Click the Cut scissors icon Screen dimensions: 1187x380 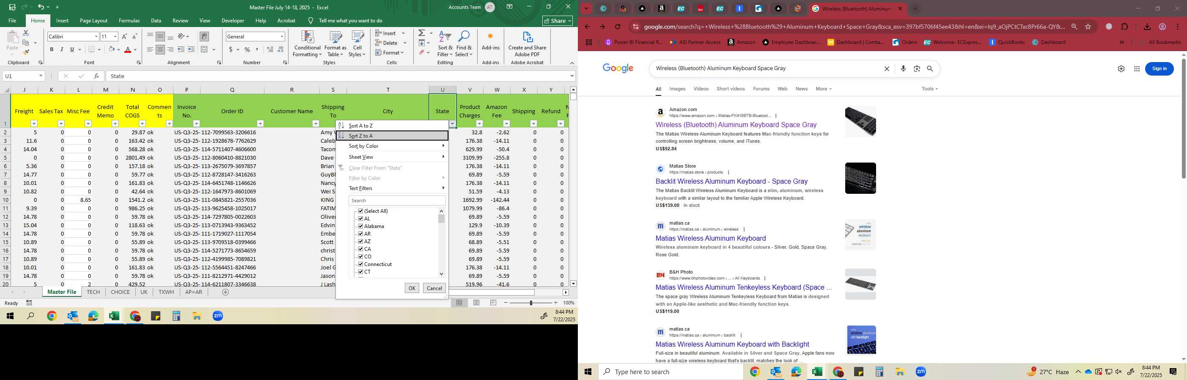pyautogui.click(x=26, y=33)
